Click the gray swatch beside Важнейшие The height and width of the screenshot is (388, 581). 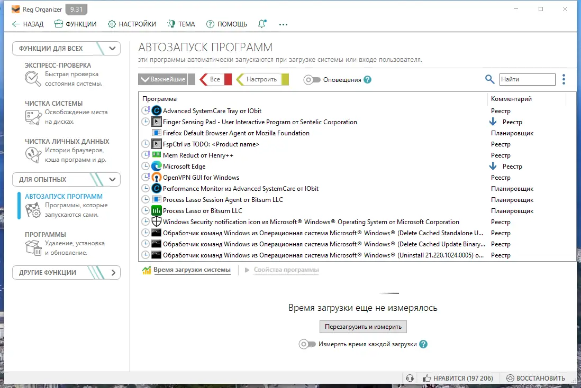pyautogui.click(x=191, y=79)
